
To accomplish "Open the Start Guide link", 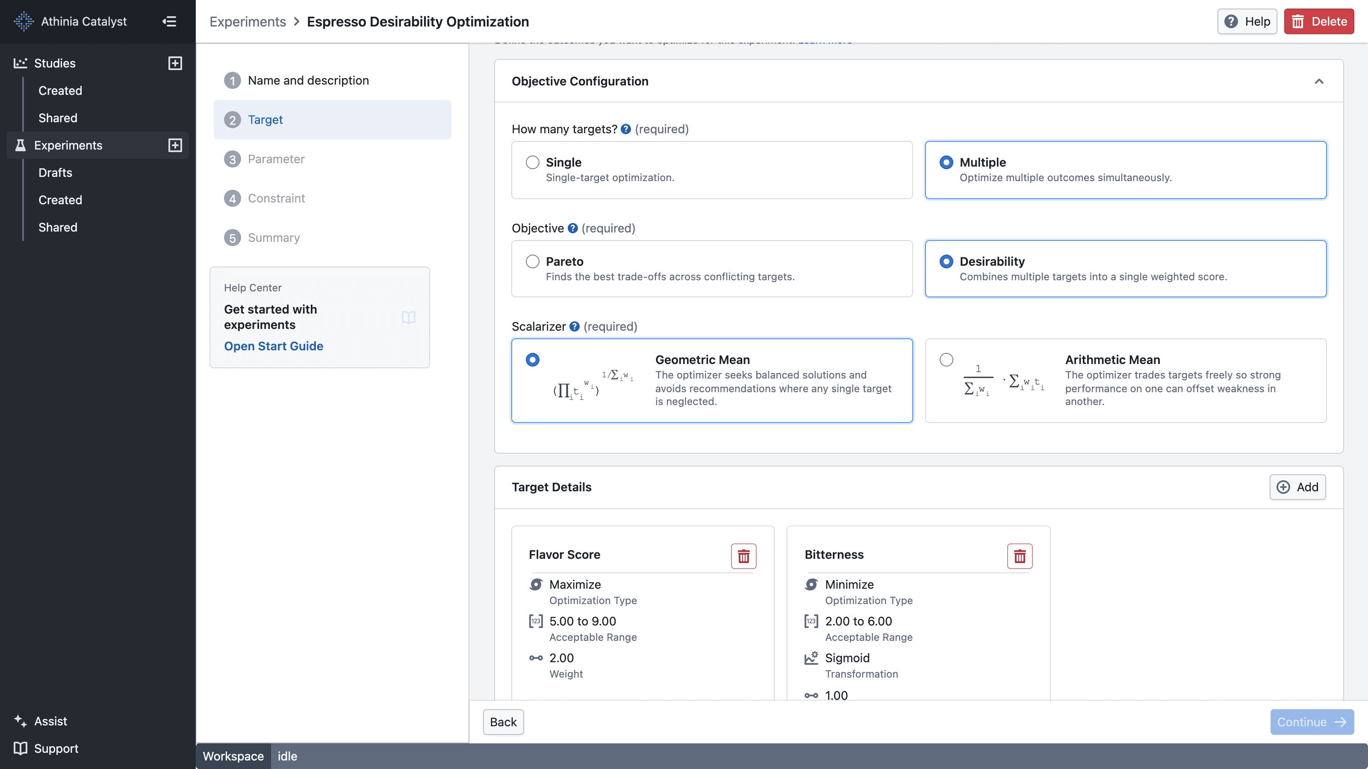I will [274, 346].
